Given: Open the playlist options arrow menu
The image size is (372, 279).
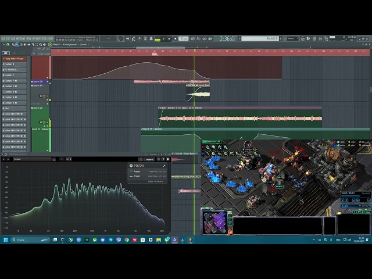Looking at the screenshot, I should click(4, 44).
